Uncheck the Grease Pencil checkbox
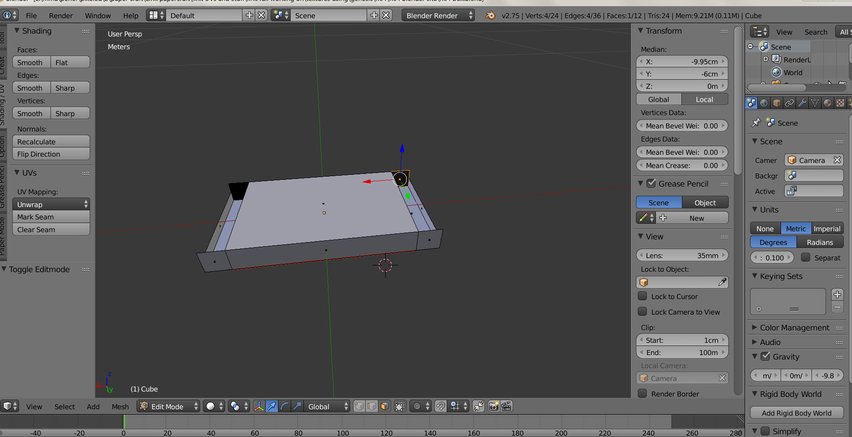This screenshot has height=437, width=852. pos(651,183)
